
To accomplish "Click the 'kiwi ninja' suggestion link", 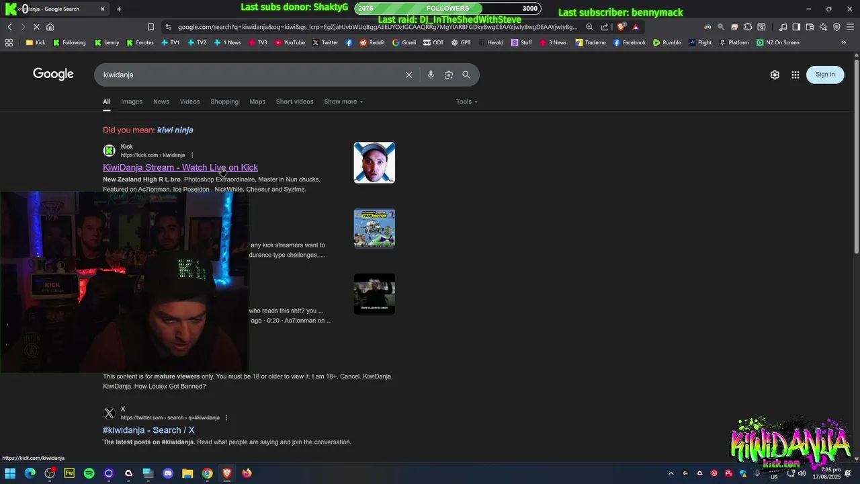I will pos(175,130).
